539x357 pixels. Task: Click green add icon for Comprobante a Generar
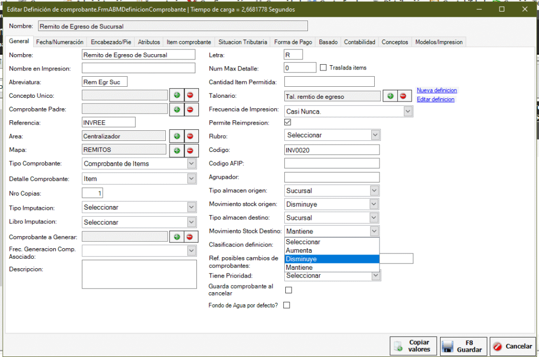tap(177, 237)
